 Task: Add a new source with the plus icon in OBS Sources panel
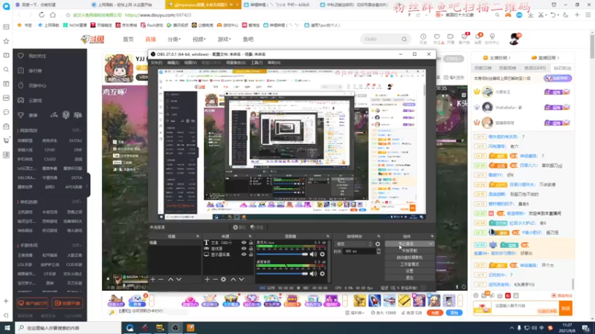(x=208, y=280)
